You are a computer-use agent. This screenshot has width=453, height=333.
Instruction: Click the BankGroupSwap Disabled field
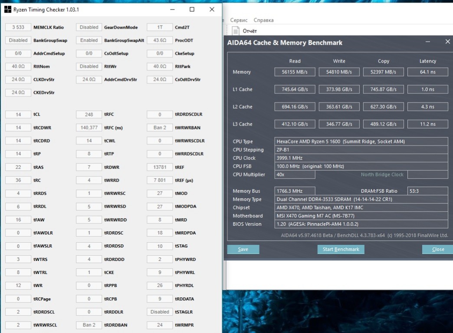(x=18, y=40)
